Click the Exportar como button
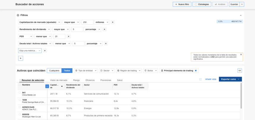 [230, 79]
